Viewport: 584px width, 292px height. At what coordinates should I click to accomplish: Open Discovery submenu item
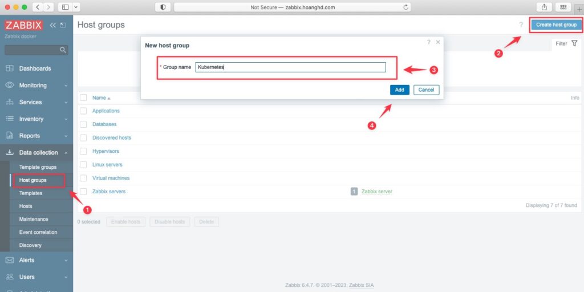tap(30, 245)
